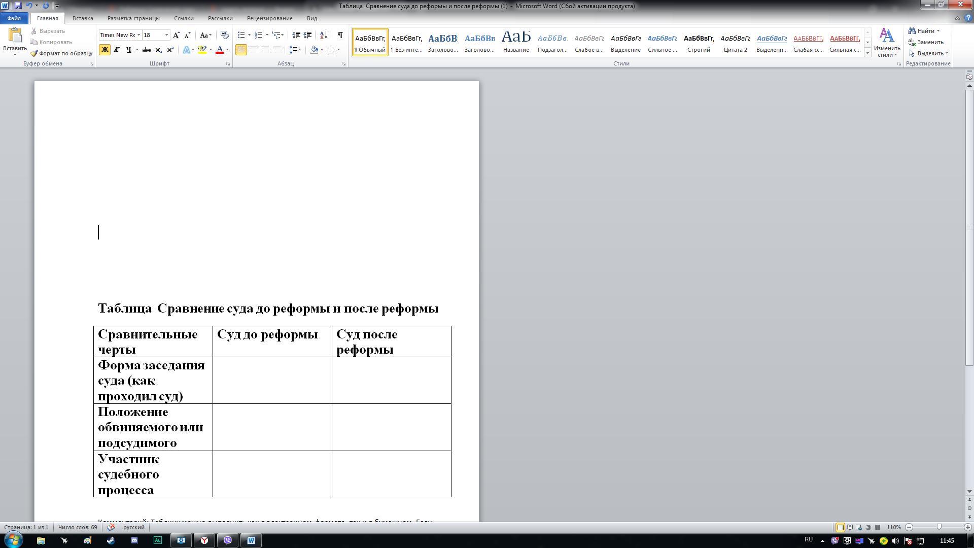This screenshot has width=974, height=548.
Task: Open the font size dropdown
Action: (166, 35)
